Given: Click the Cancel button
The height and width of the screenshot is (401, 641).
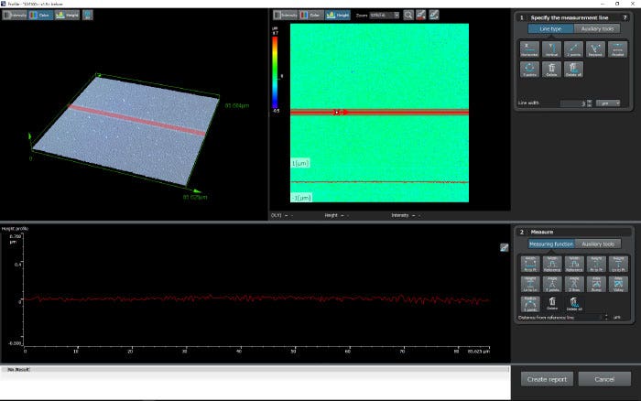Looking at the screenshot, I should (x=604, y=379).
